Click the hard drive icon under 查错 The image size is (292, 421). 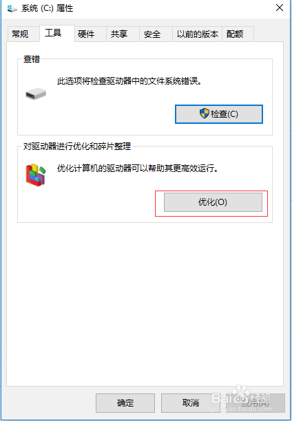click(x=36, y=94)
